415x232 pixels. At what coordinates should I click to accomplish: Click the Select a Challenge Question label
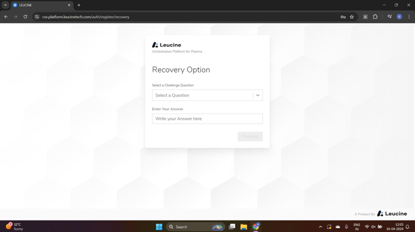(x=173, y=85)
